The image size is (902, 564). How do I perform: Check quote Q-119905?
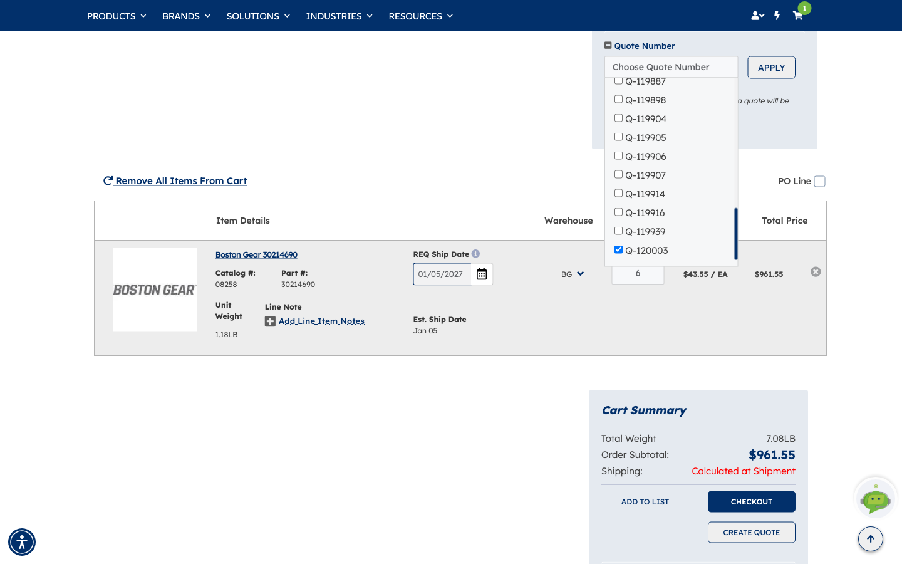618,137
